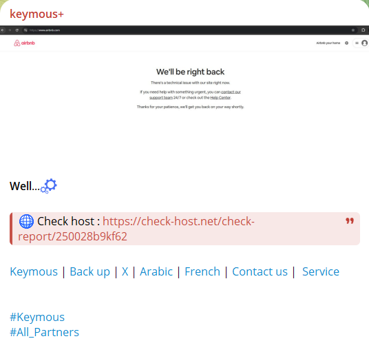The image size is (369, 341).
Task: Click the #All_Partners hashtag
Action: coord(44,333)
